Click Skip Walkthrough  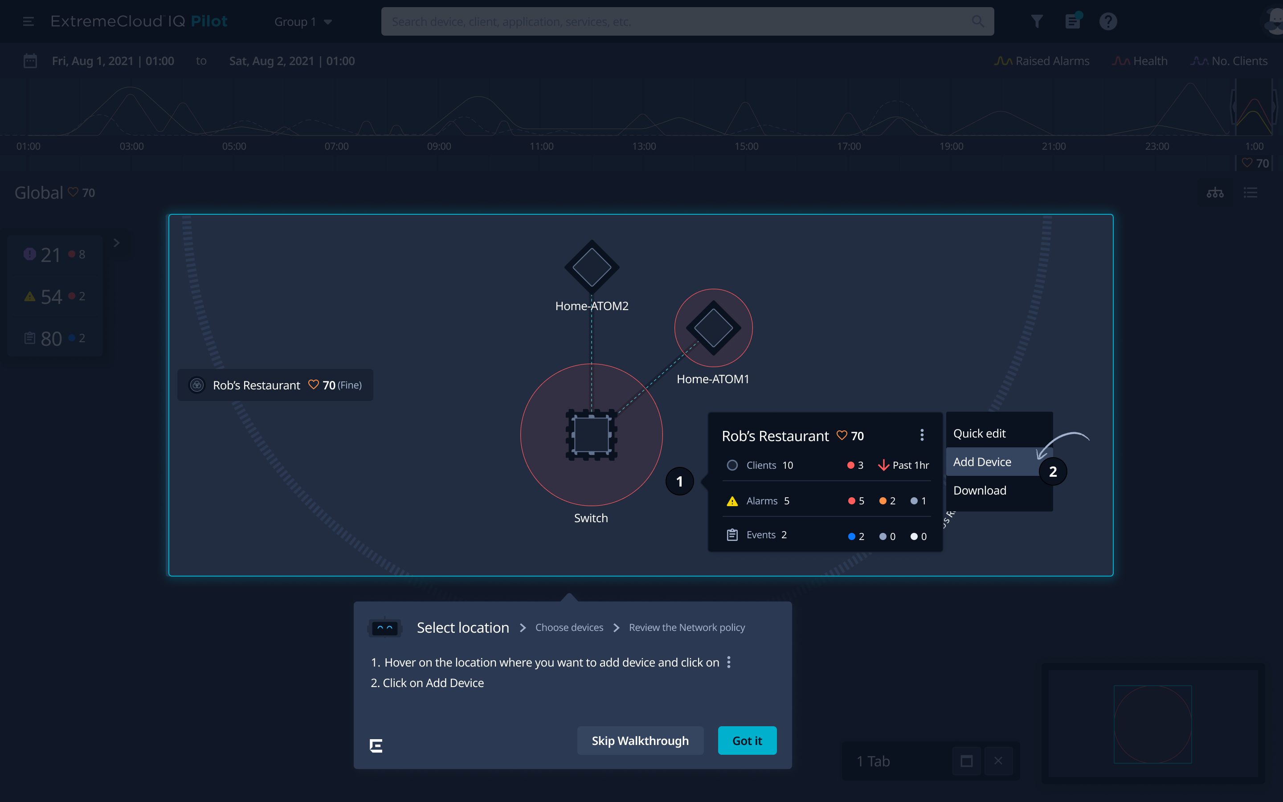pyautogui.click(x=640, y=741)
